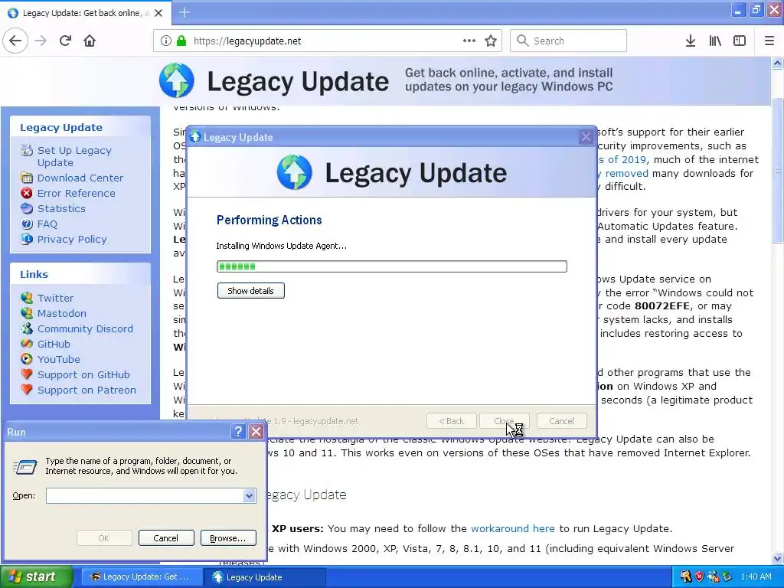
Task: Click the Set Up Legacy Update sidebar icon
Action: (27, 150)
